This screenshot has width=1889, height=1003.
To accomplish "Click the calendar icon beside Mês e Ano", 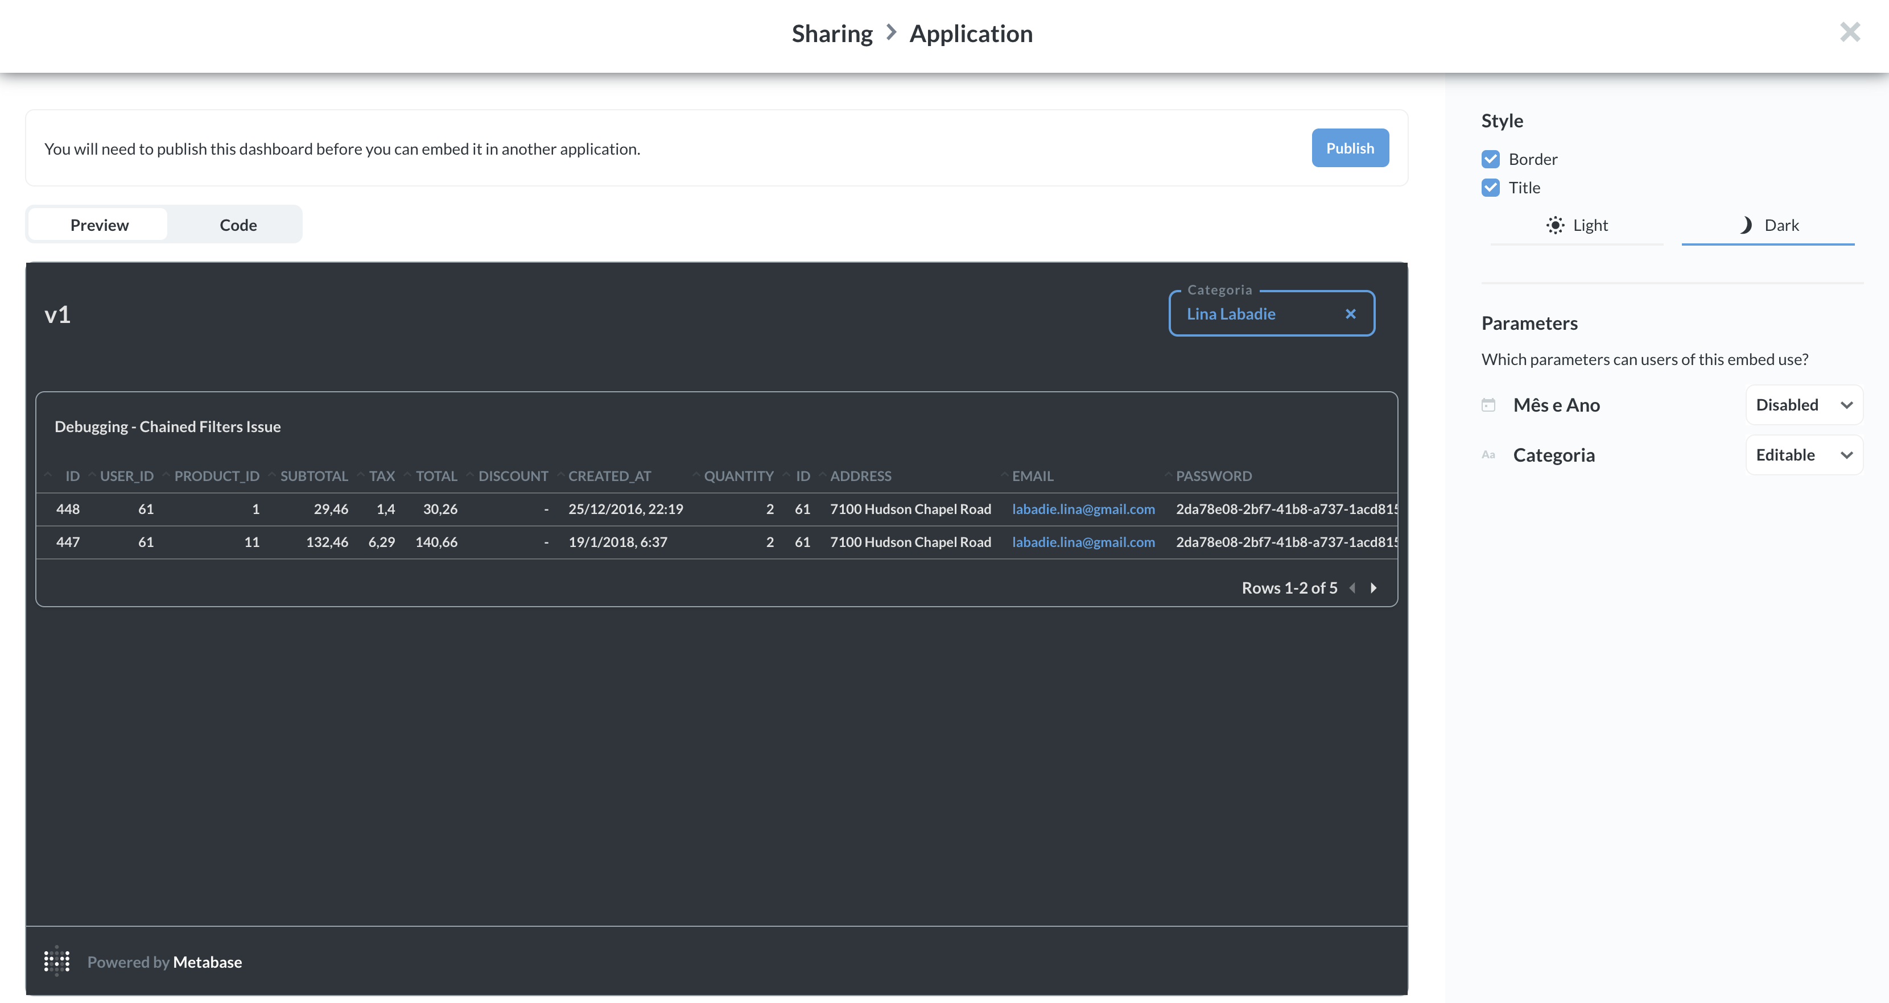I will click(1488, 404).
